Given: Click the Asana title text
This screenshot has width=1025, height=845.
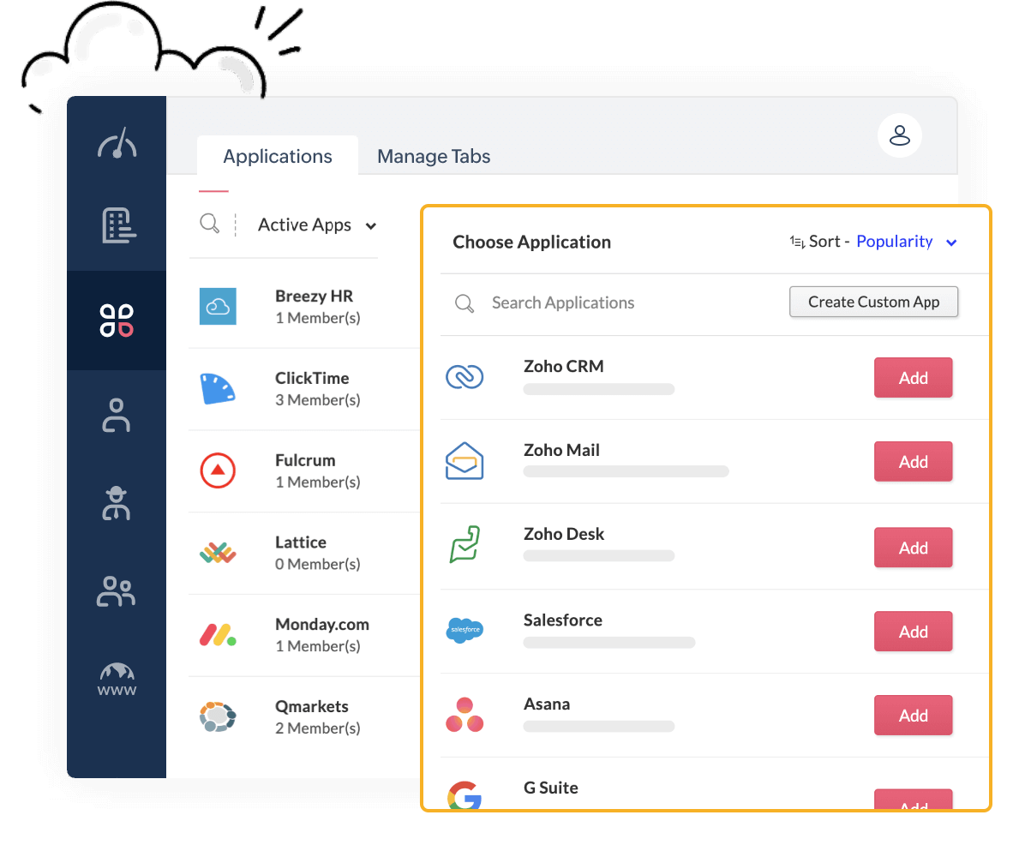Looking at the screenshot, I should (547, 704).
